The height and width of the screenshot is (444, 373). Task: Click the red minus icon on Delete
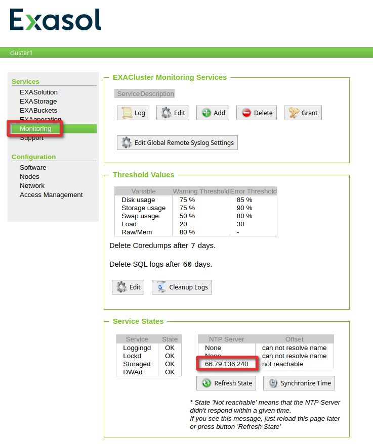click(x=246, y=113)
